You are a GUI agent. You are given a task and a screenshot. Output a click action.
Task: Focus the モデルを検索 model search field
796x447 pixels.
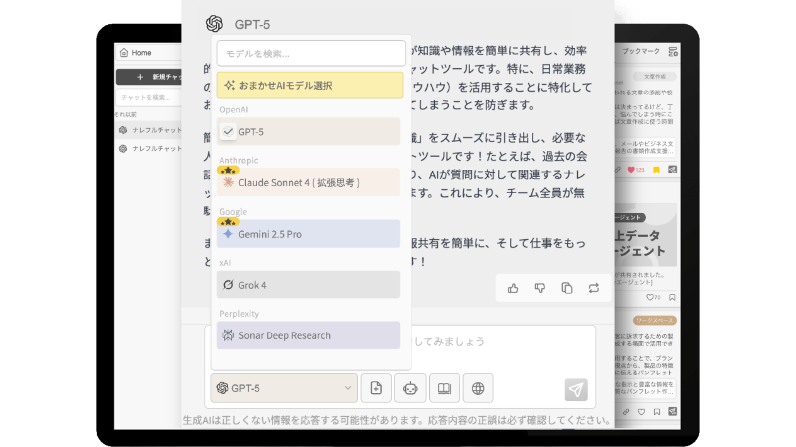pyautogui.click(x=311, y=53)
